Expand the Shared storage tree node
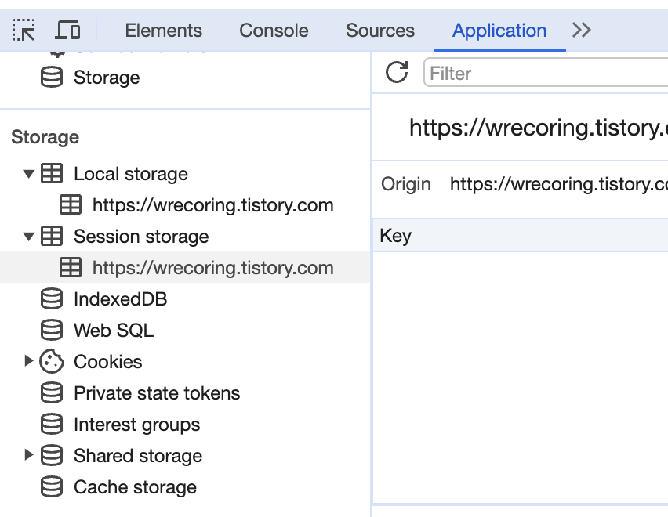Image resolution: width=668 pixels, height=517 pixels. [x=28, y=455]
